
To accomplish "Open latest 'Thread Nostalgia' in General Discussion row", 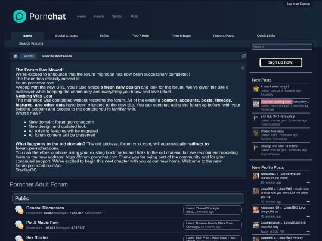I will [x=208, y=208].
